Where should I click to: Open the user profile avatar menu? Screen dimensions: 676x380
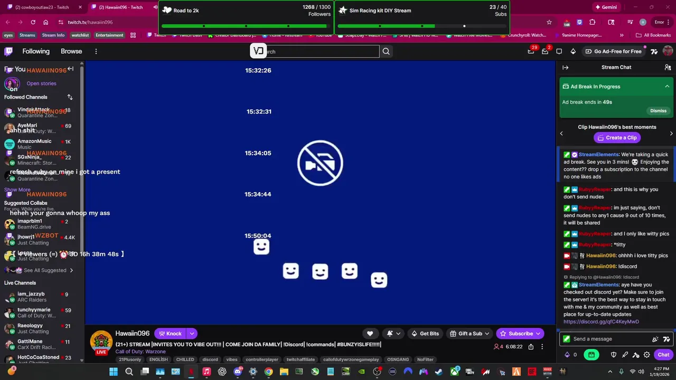pos(668,51)
